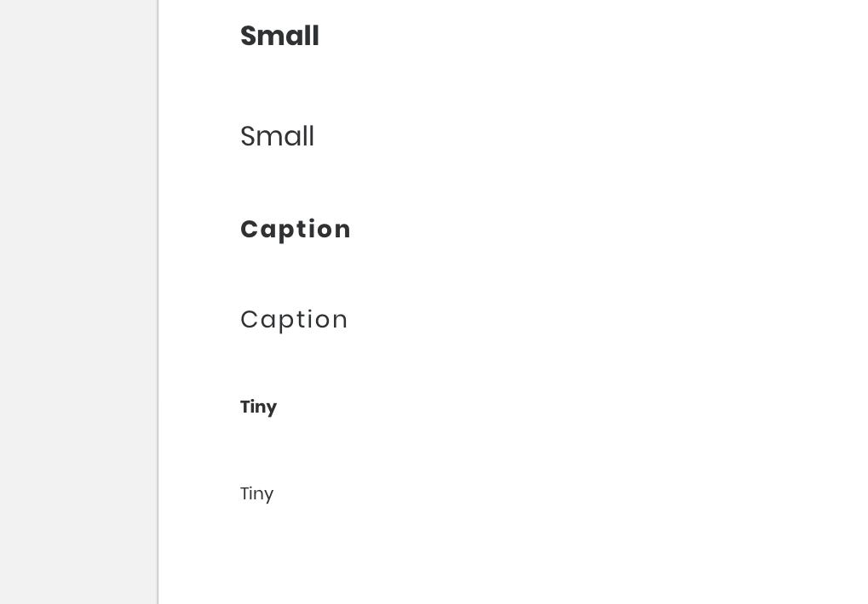The width and height of the screenshot is (868, 604).
Task: Click the light-weight "Caption" text sample
Action: pyautogui.click(x=294, y=320)
